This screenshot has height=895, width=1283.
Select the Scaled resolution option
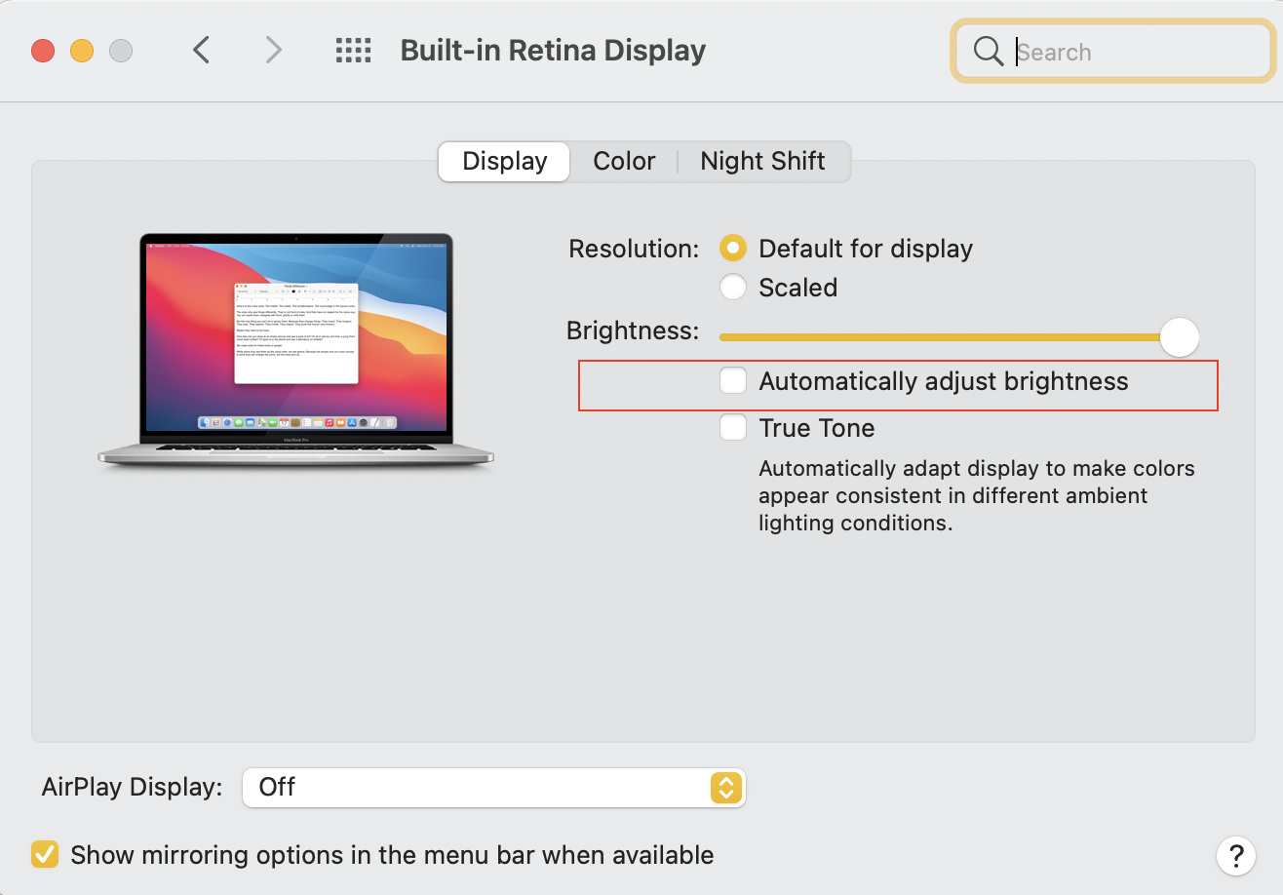(732, 287)
